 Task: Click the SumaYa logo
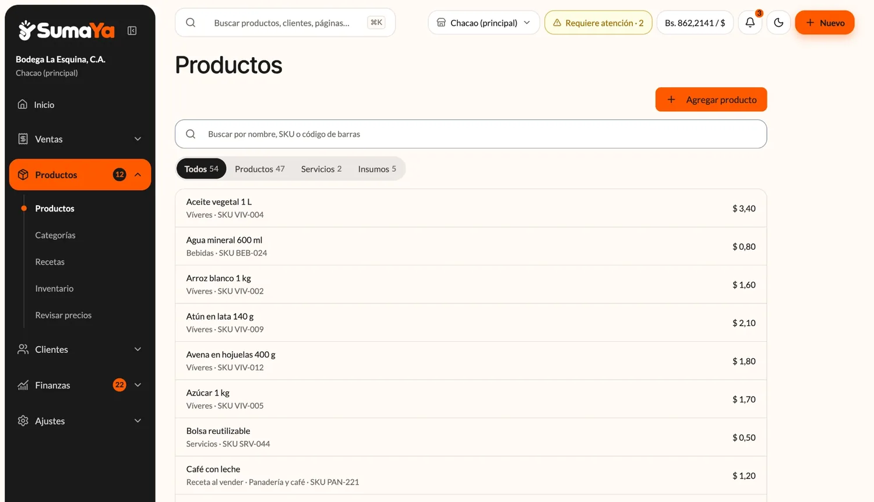[66, 30]
